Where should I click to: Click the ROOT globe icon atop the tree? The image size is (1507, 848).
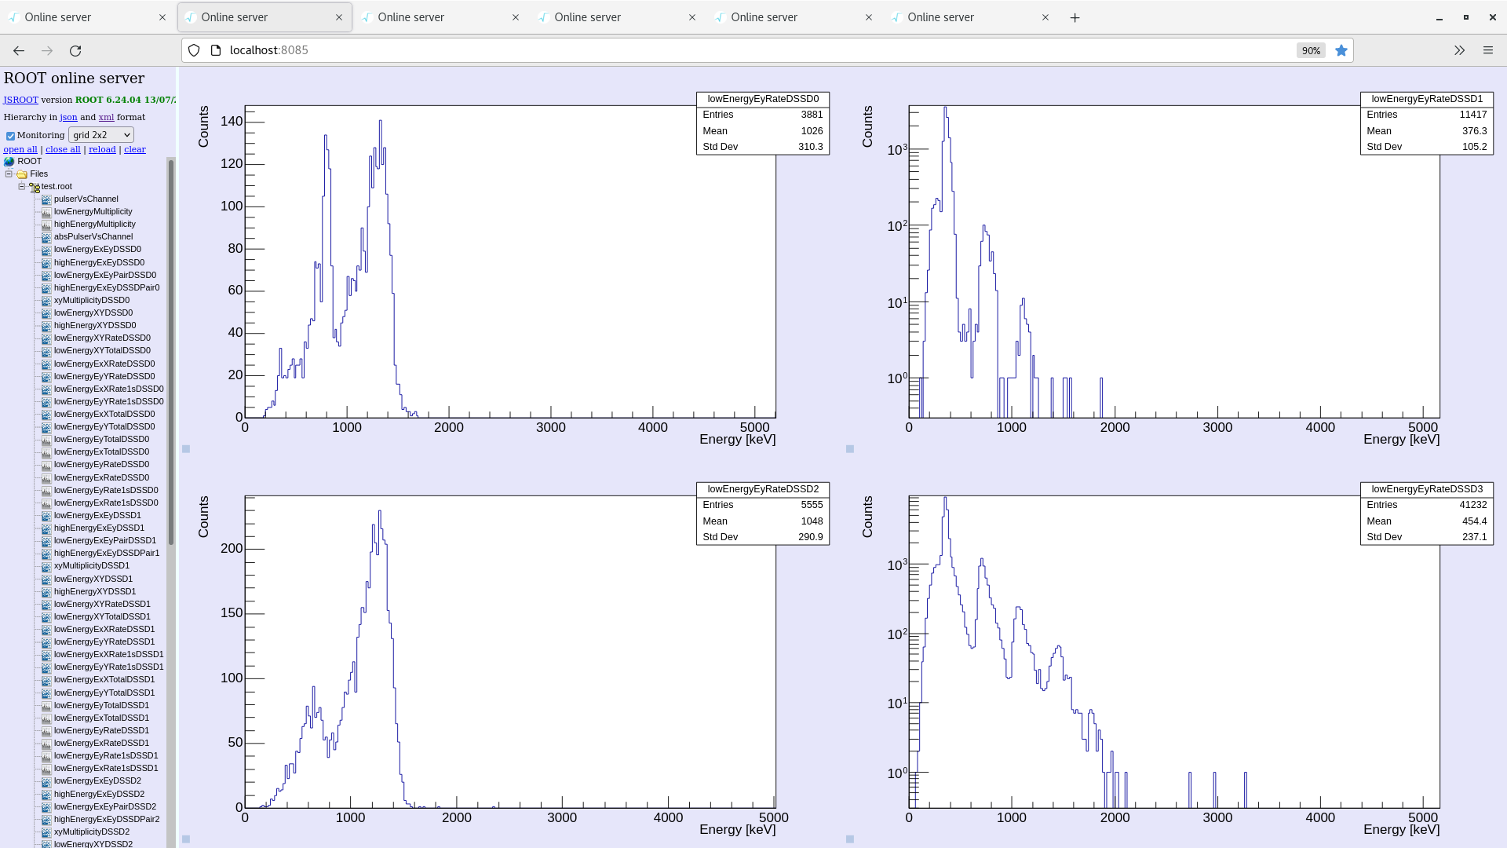(9, 161)
